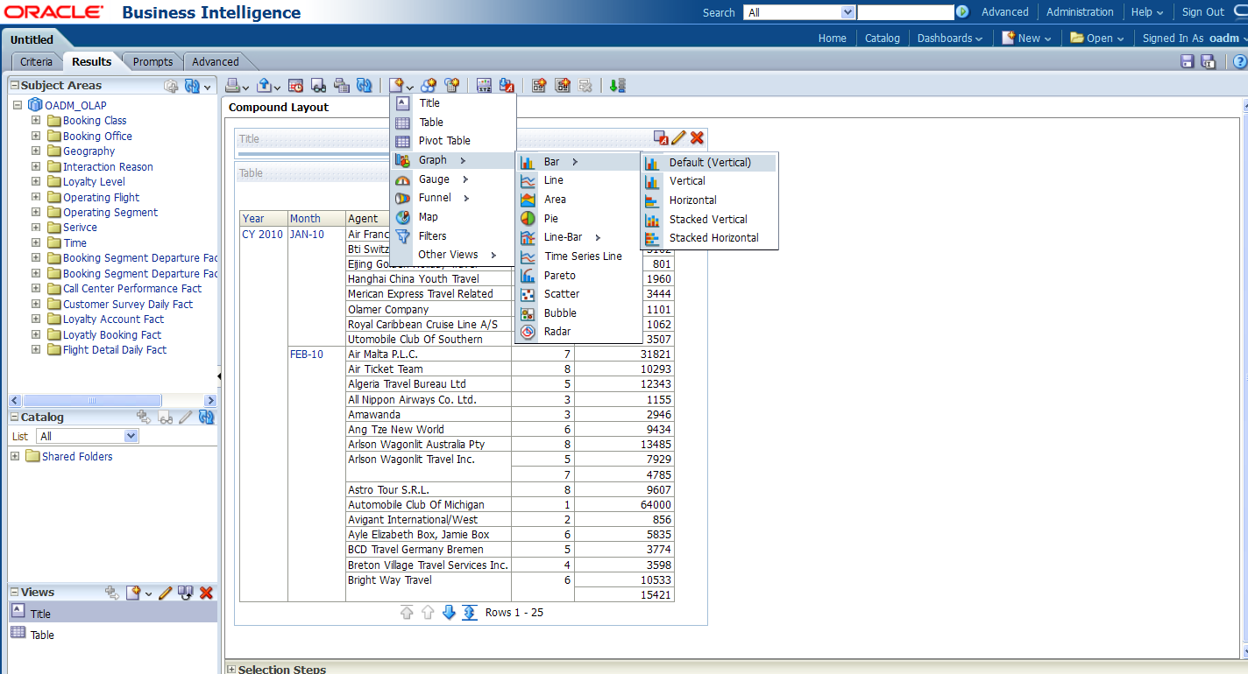Click the red X in Title view header
This screenshot has width=1248, height=674.
tap(698, 137)
